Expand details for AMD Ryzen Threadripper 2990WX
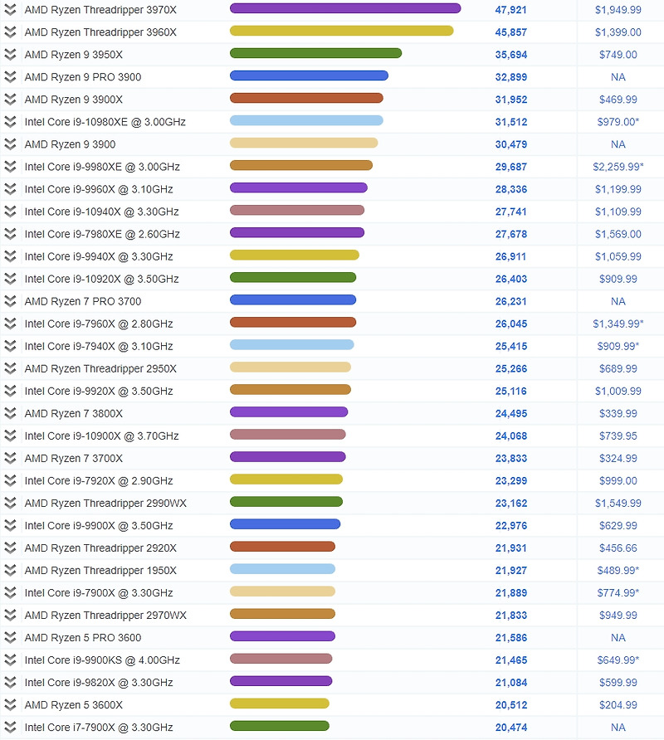The height and width of the screenshot is (740, 664). coord(11,502)
